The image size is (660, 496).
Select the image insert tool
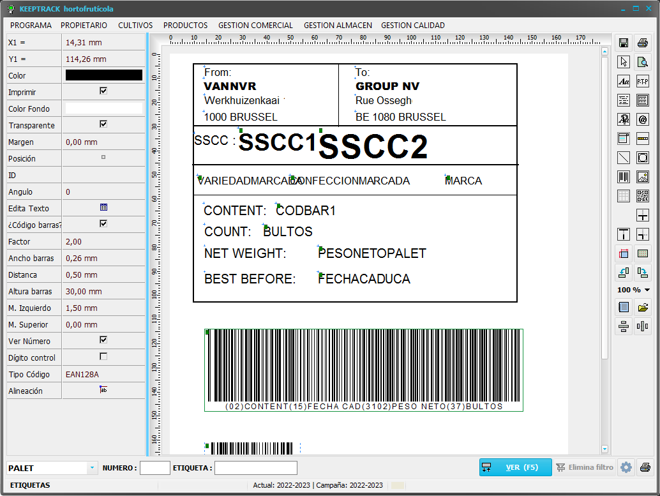[642, 177]
